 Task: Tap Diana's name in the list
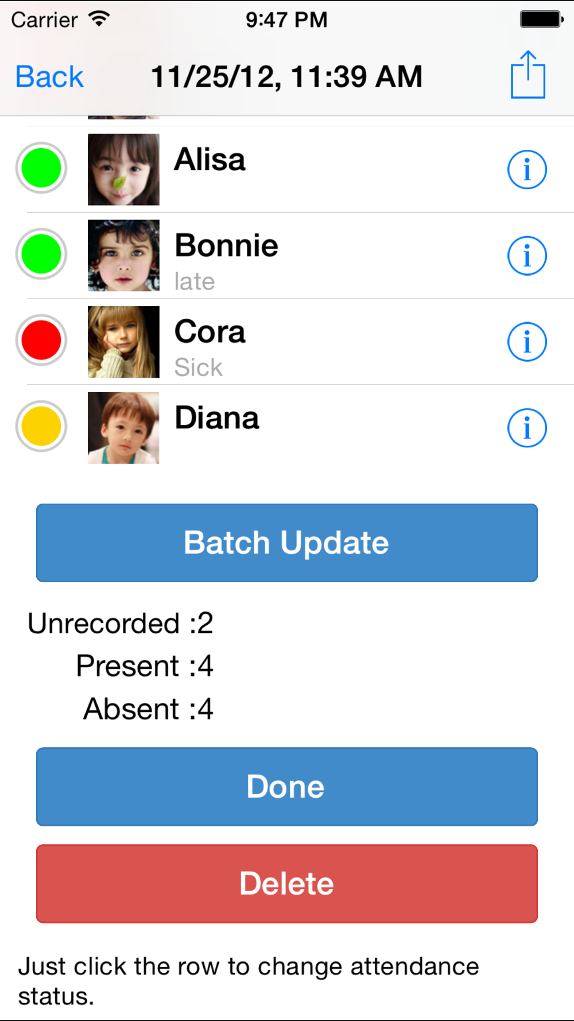217,418
